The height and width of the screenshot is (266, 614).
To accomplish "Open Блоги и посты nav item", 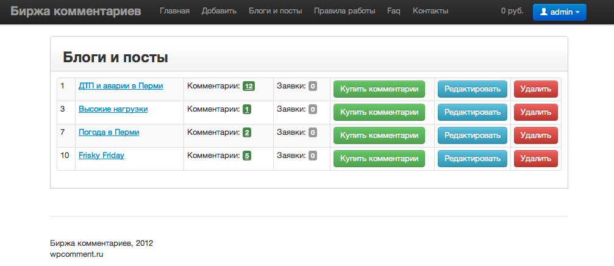I will 275,11.
